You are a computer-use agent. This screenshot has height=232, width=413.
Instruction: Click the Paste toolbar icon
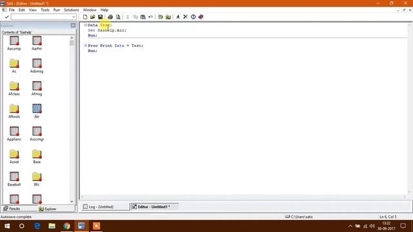(143, 17)
